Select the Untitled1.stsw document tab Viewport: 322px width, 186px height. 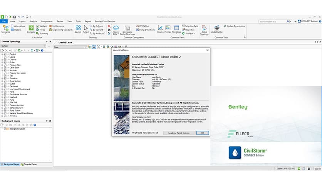click(x=65, y=42)
